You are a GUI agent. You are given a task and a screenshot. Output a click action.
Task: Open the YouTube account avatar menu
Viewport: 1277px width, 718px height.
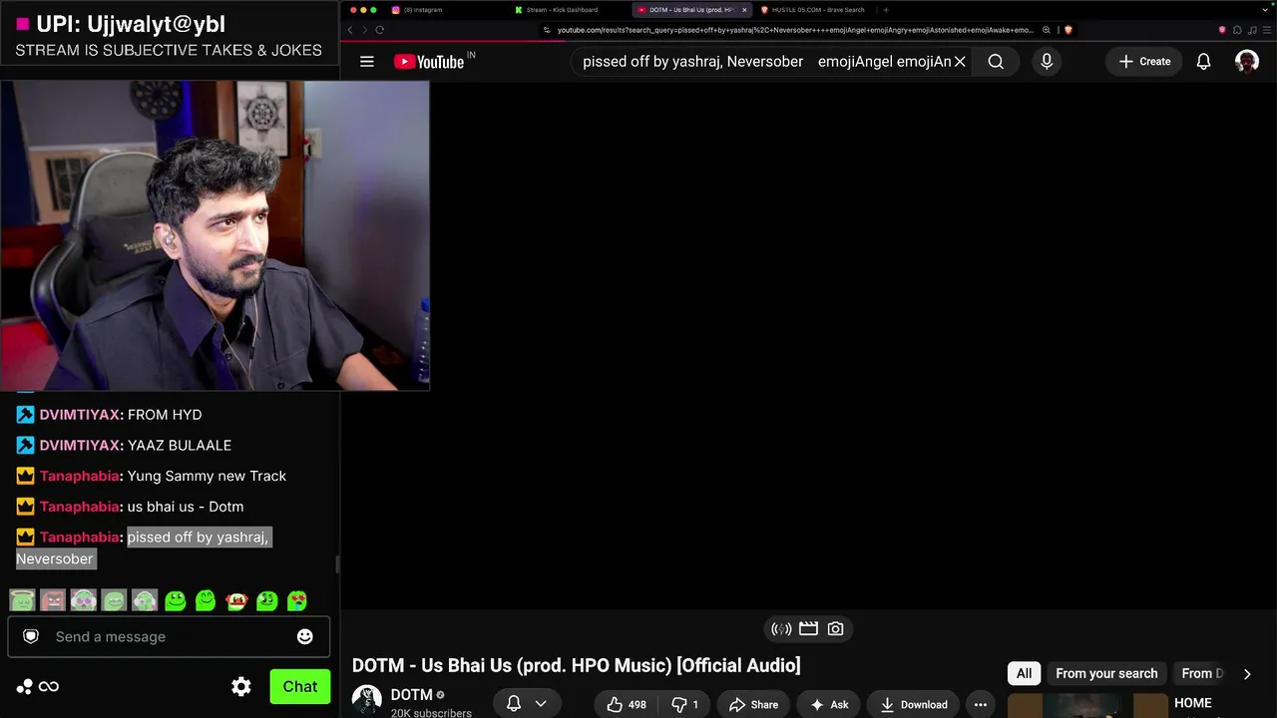click(x=1247, y=62)
